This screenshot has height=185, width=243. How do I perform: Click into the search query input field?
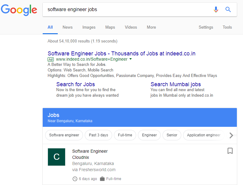click(127, 10)
